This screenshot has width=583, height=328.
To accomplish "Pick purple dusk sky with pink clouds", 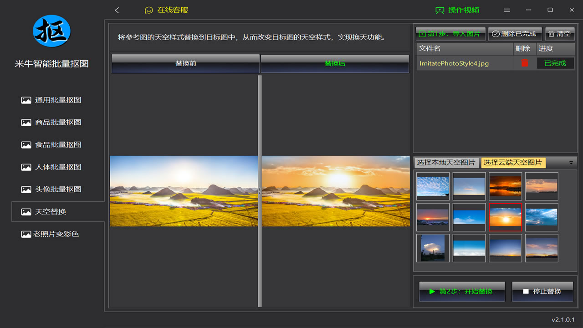I will [542, 248].
